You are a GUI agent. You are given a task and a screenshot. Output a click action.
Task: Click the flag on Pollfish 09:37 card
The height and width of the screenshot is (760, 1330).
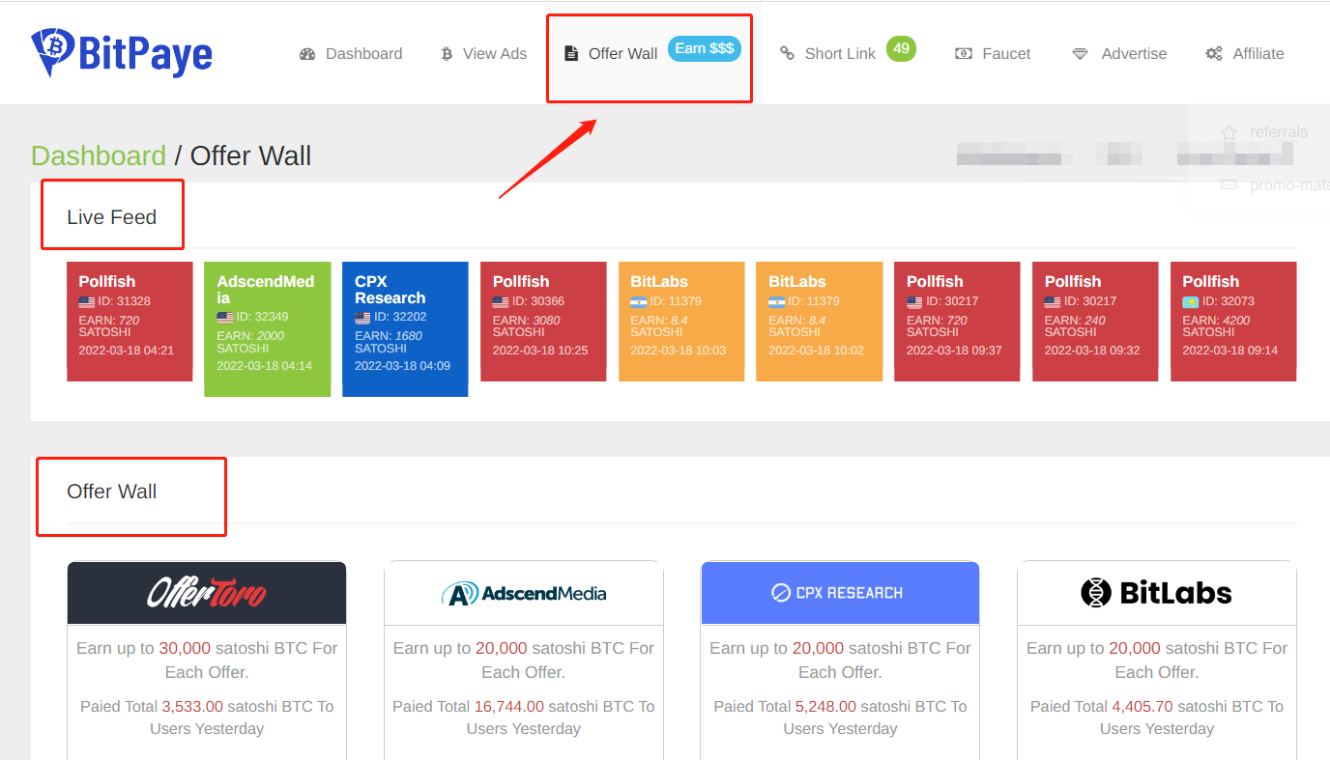pos(914,301)
